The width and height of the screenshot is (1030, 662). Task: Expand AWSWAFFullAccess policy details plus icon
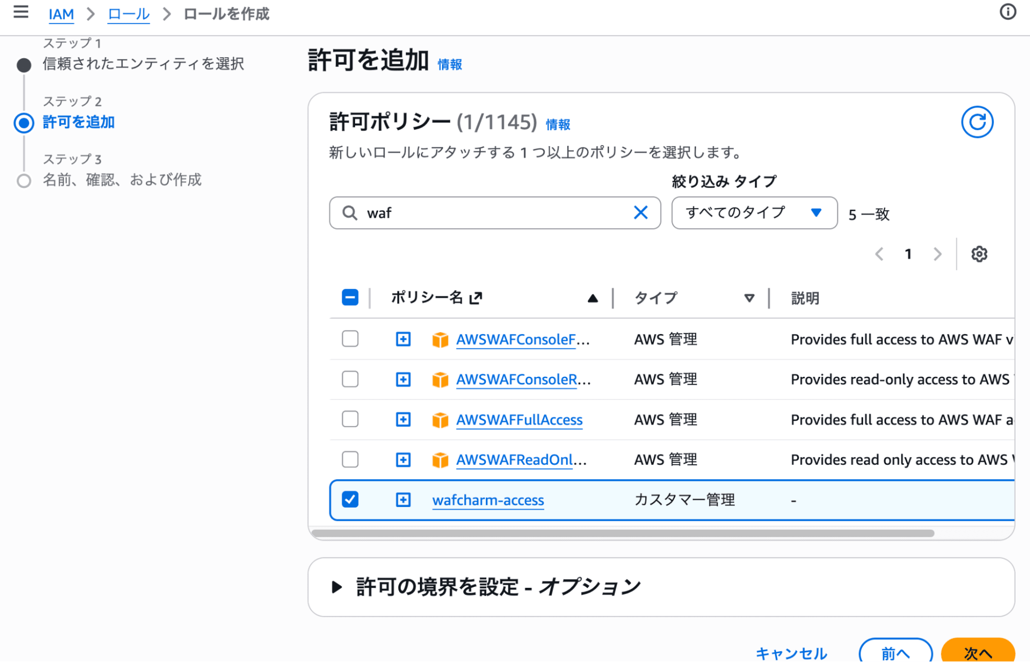pyautogui.click(x=403, y=420)
